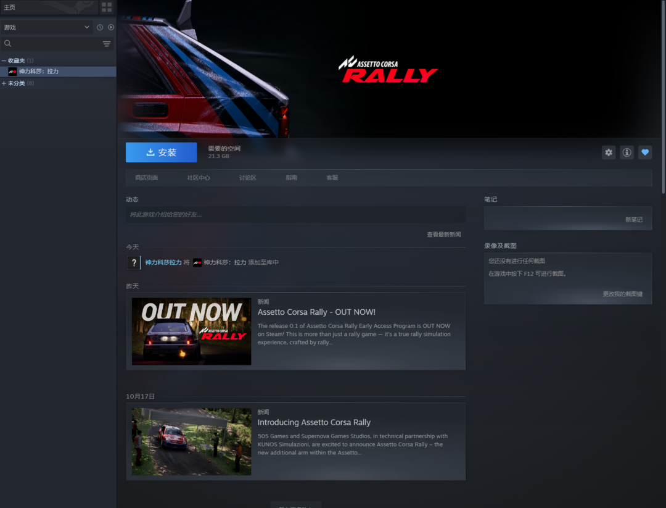
Task: Click the 新笔记 button
Action: click(634, 220)
